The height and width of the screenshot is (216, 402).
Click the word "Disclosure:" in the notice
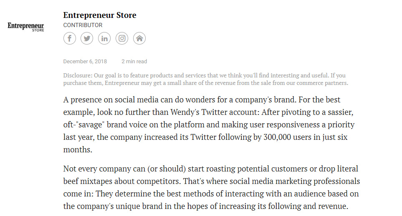pyautogui.click(x=78, y=76)
